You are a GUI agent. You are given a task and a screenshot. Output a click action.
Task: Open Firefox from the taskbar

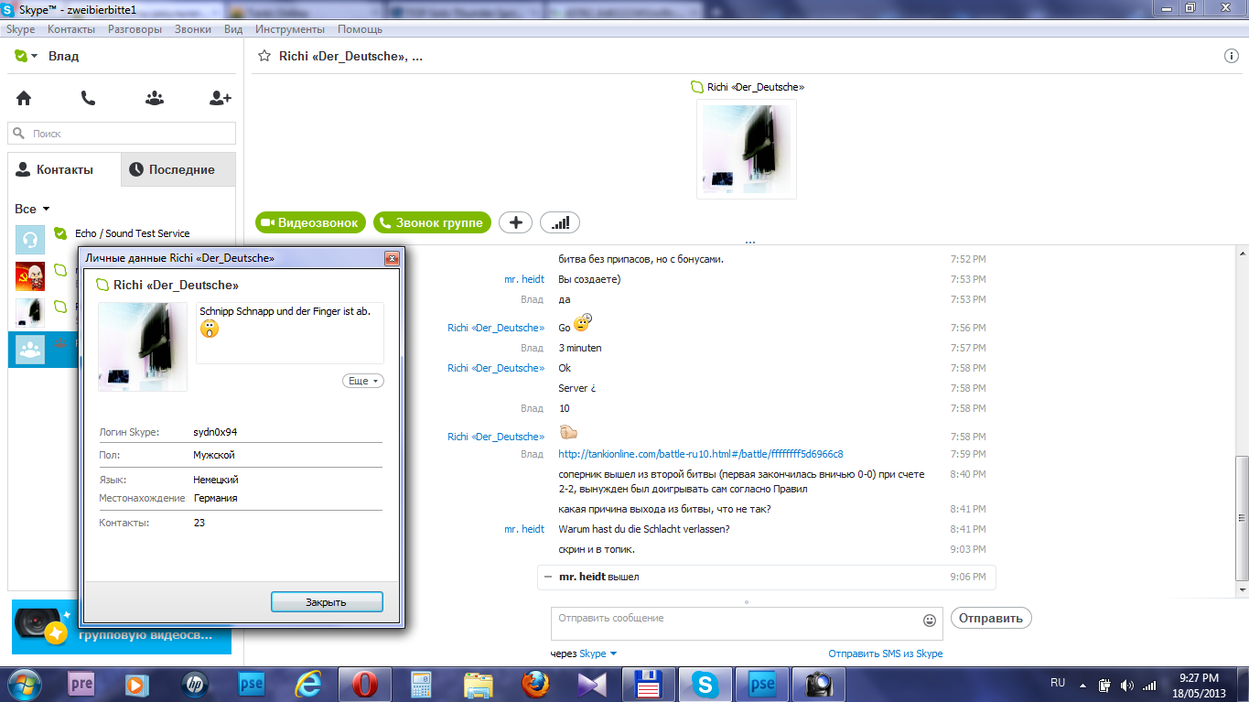(x=535, y=684)
